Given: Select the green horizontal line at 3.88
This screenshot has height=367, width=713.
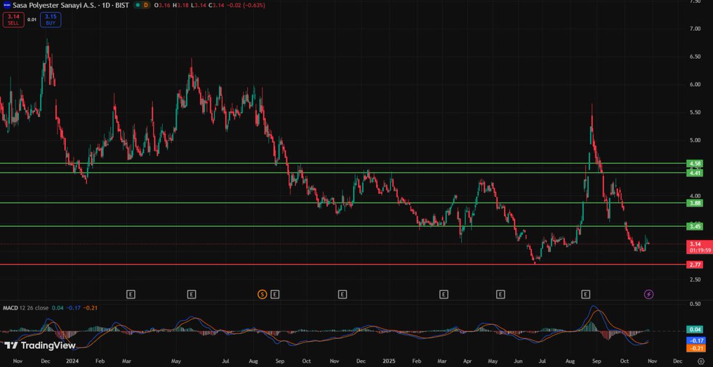Looking at the screenshot, I should click(342, 203).
